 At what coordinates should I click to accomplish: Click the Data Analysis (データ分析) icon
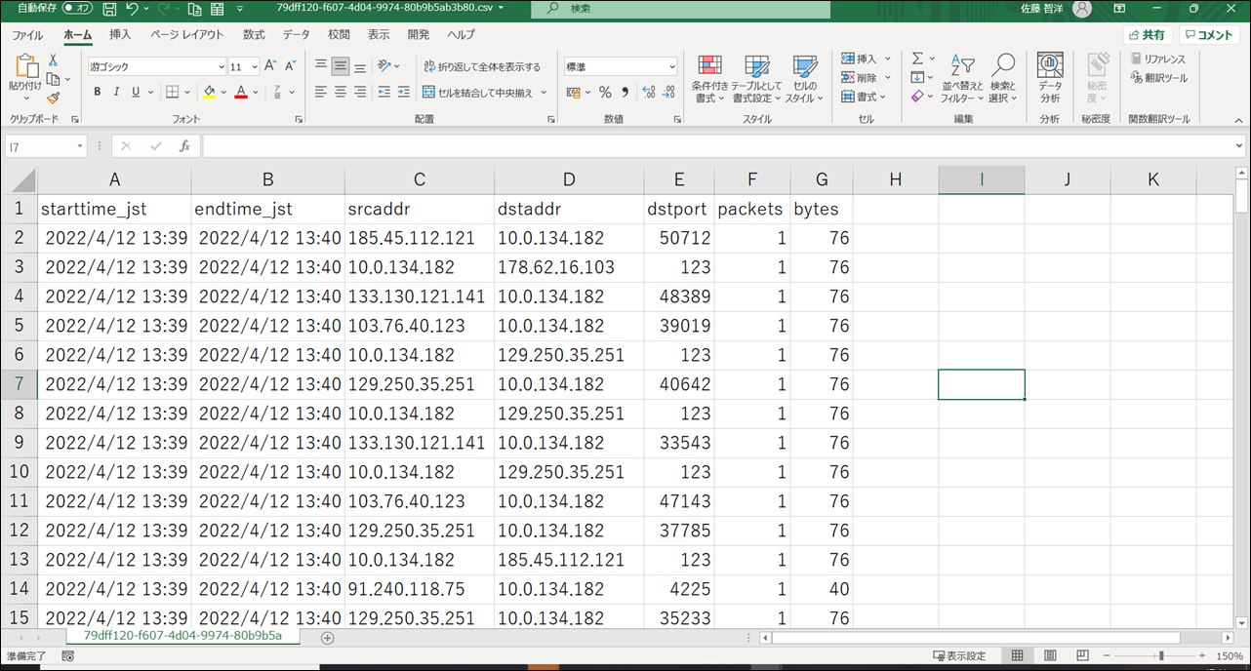[1050, 78]
